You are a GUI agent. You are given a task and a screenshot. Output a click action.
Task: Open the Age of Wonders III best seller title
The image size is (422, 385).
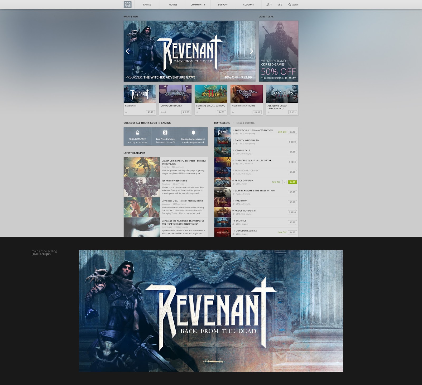click(x=244, y=211)
